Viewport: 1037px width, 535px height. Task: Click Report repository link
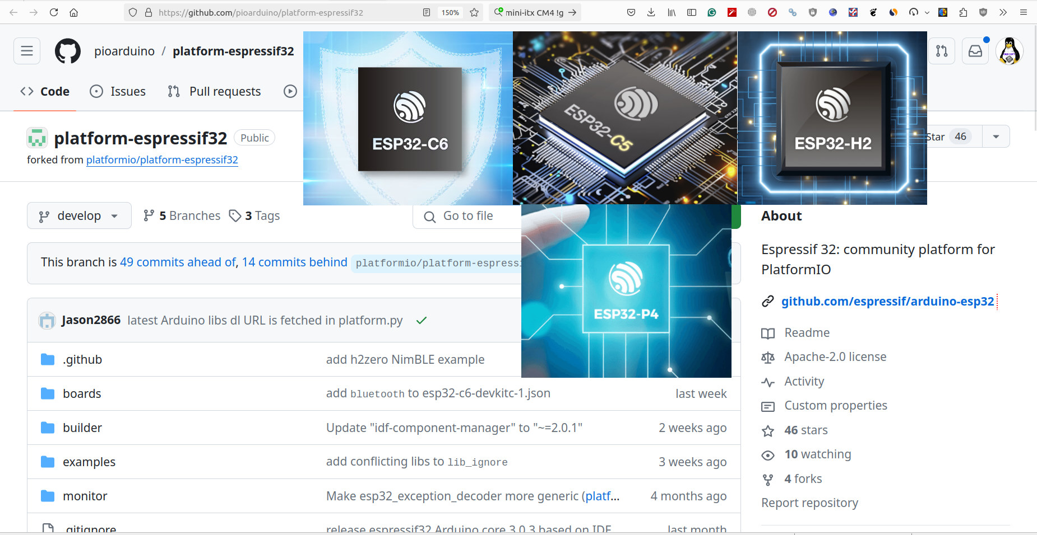pos(809,503)
